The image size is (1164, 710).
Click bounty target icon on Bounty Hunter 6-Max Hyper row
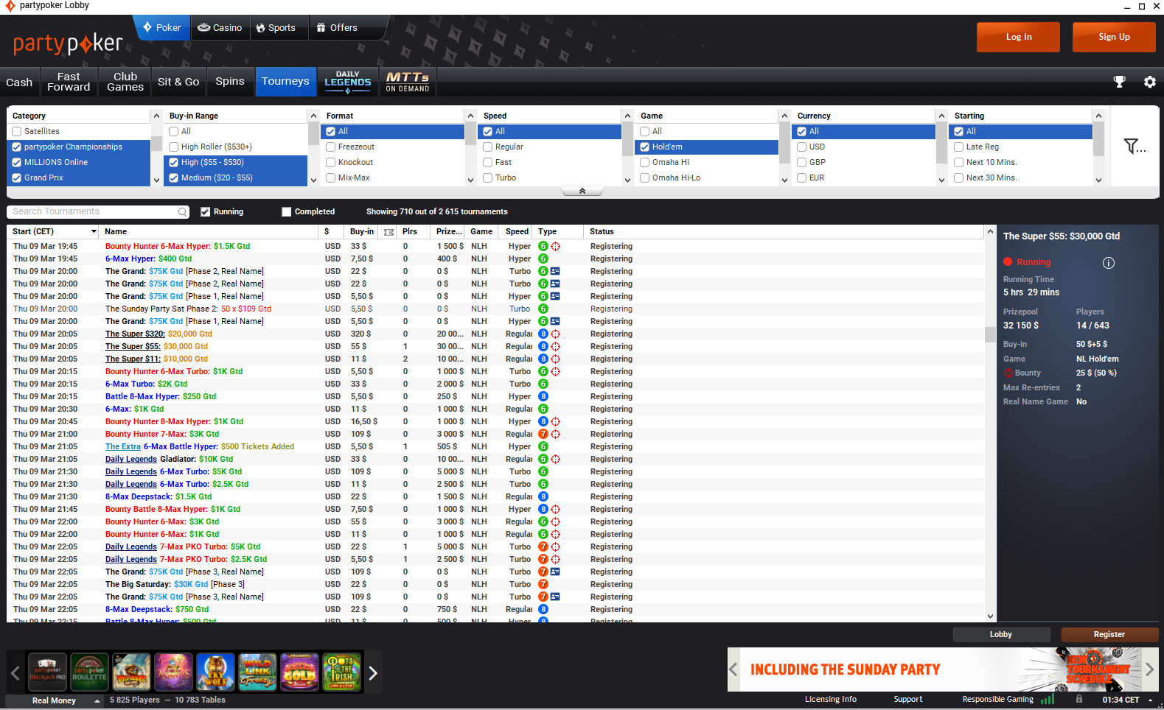point(556,247)
